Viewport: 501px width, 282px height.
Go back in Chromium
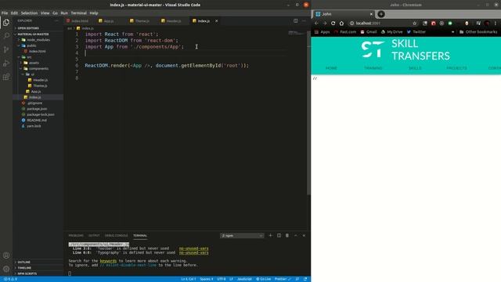click(316, 23)
